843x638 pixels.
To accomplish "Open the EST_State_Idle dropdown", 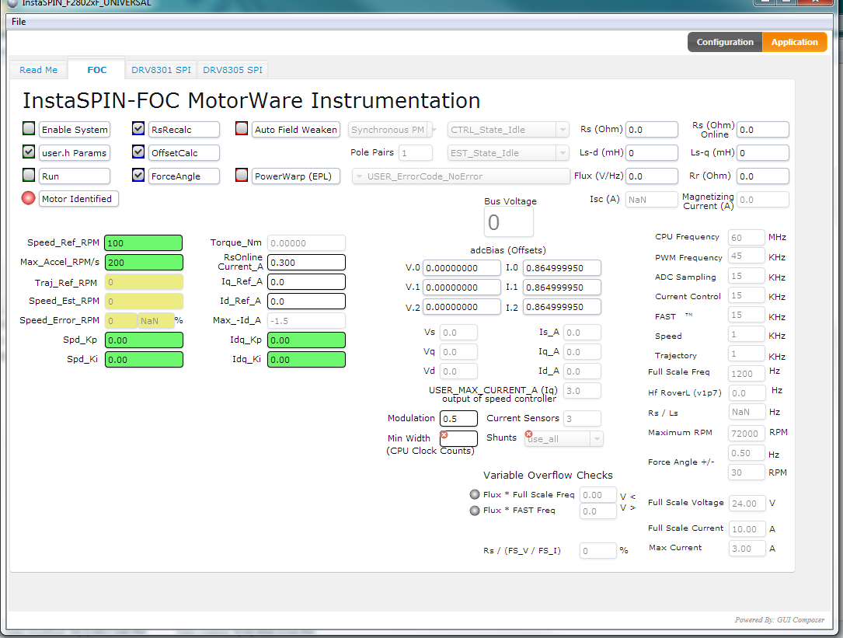I will tap(508, 153).
